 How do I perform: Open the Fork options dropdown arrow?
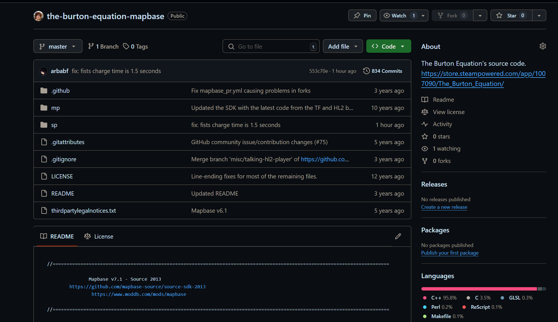click(480, 15)
